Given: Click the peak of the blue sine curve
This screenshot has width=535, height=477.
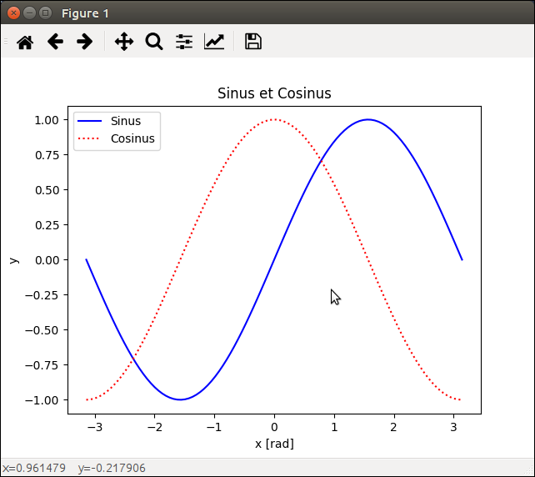Looking at the screenshot, I should point(367,119).
